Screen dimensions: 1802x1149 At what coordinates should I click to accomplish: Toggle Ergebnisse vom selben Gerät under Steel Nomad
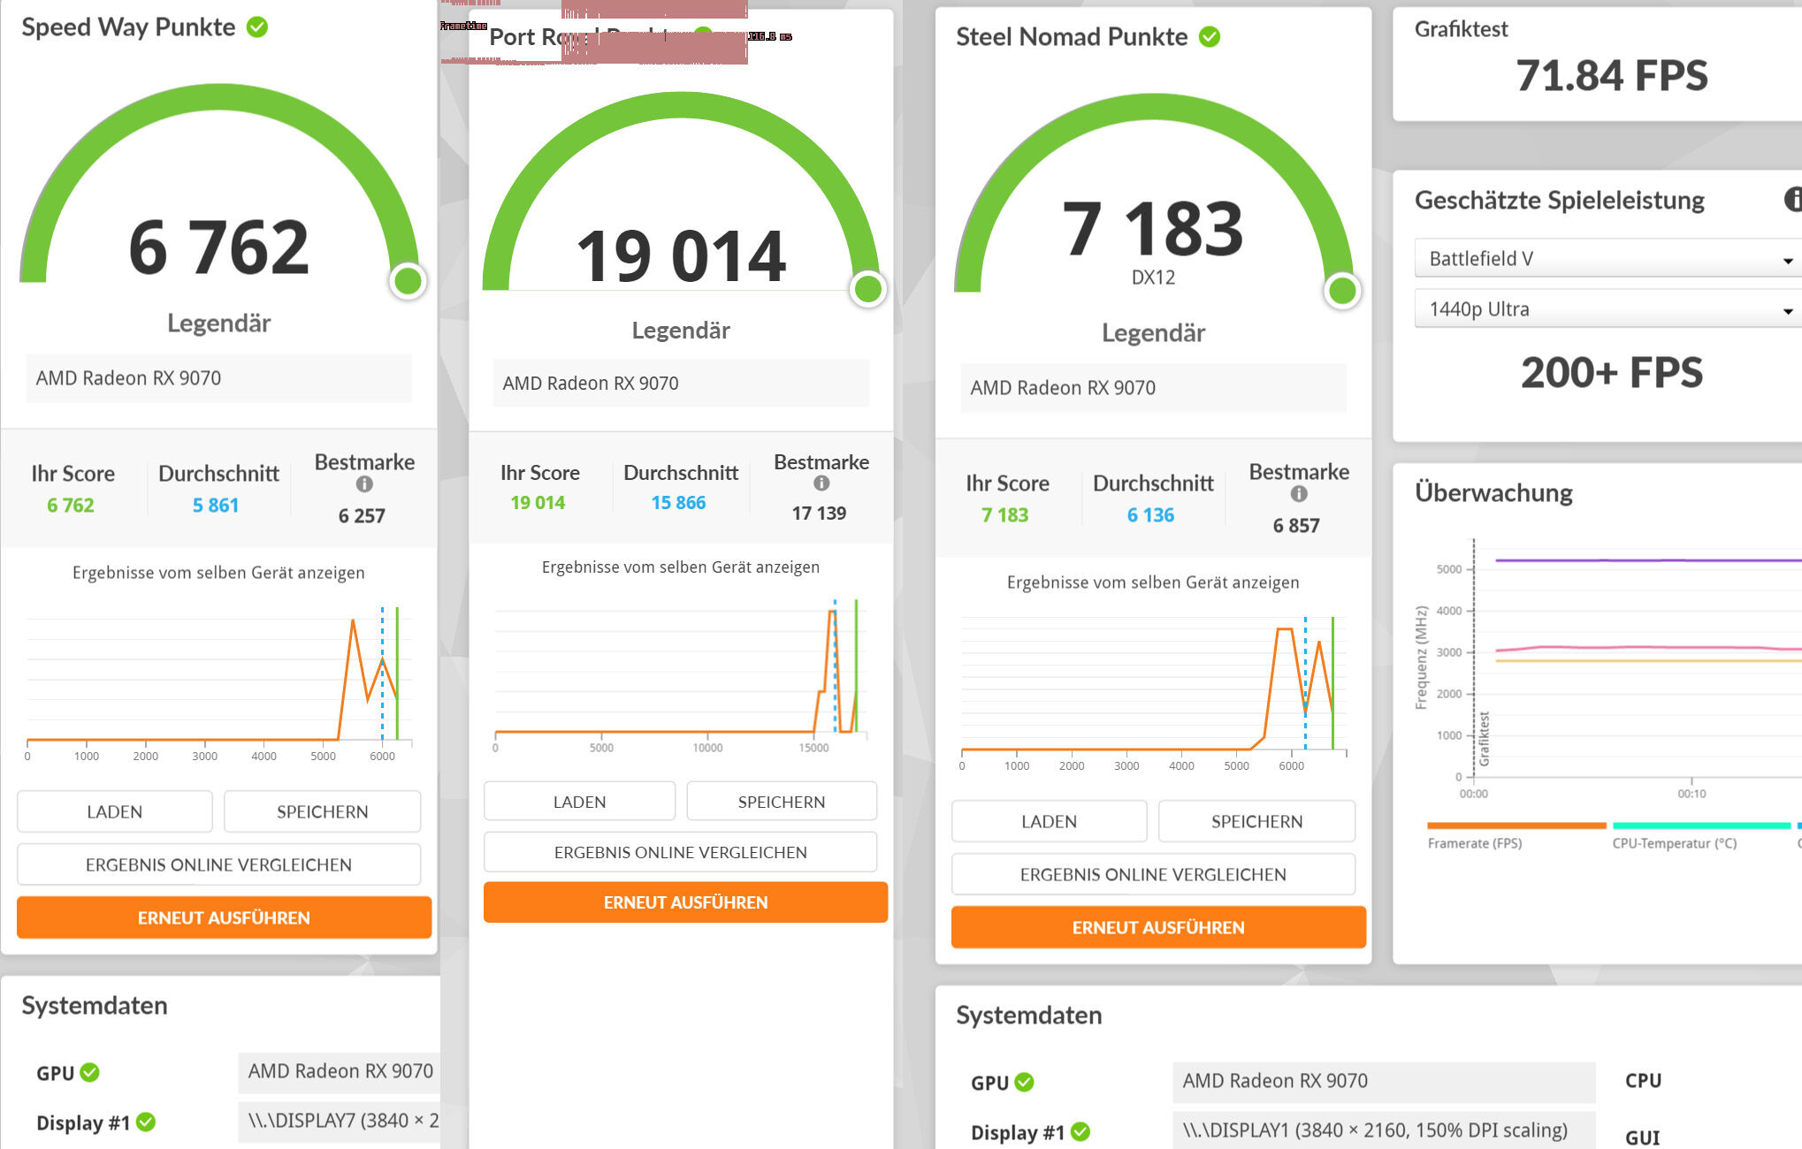coord(1152,582)
